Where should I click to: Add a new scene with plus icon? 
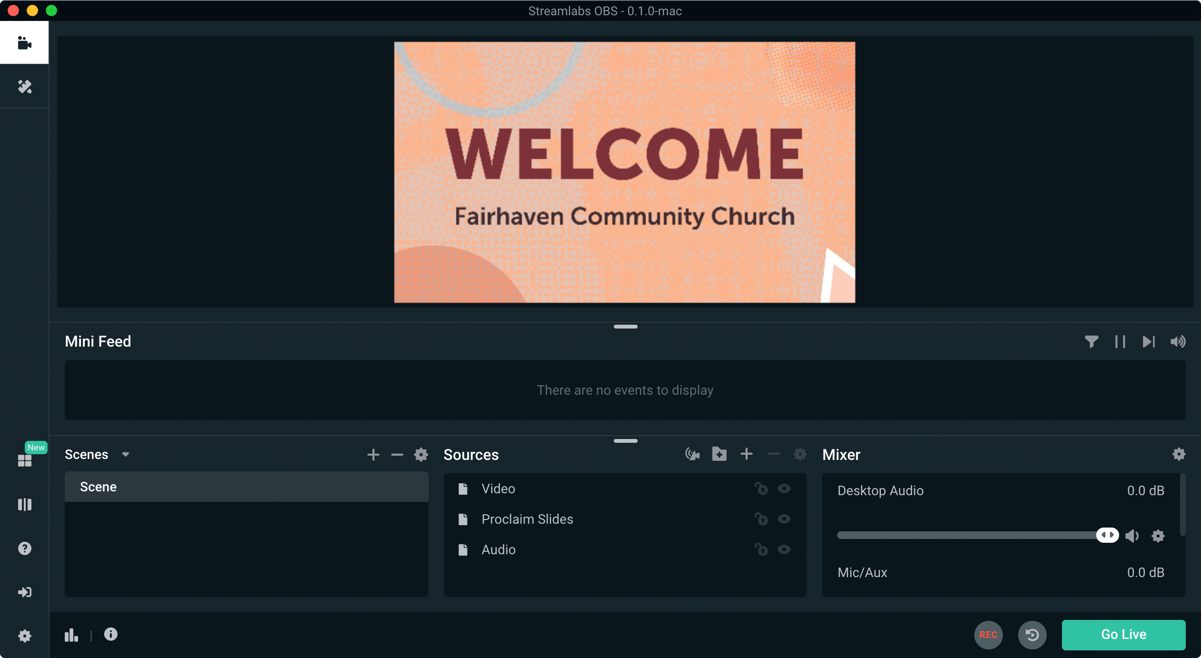(373, 455)
